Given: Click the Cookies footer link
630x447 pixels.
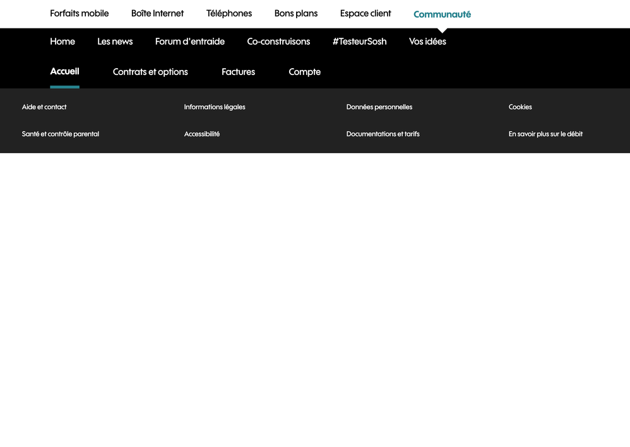Looking at the screenshot, I should [520, 107].
